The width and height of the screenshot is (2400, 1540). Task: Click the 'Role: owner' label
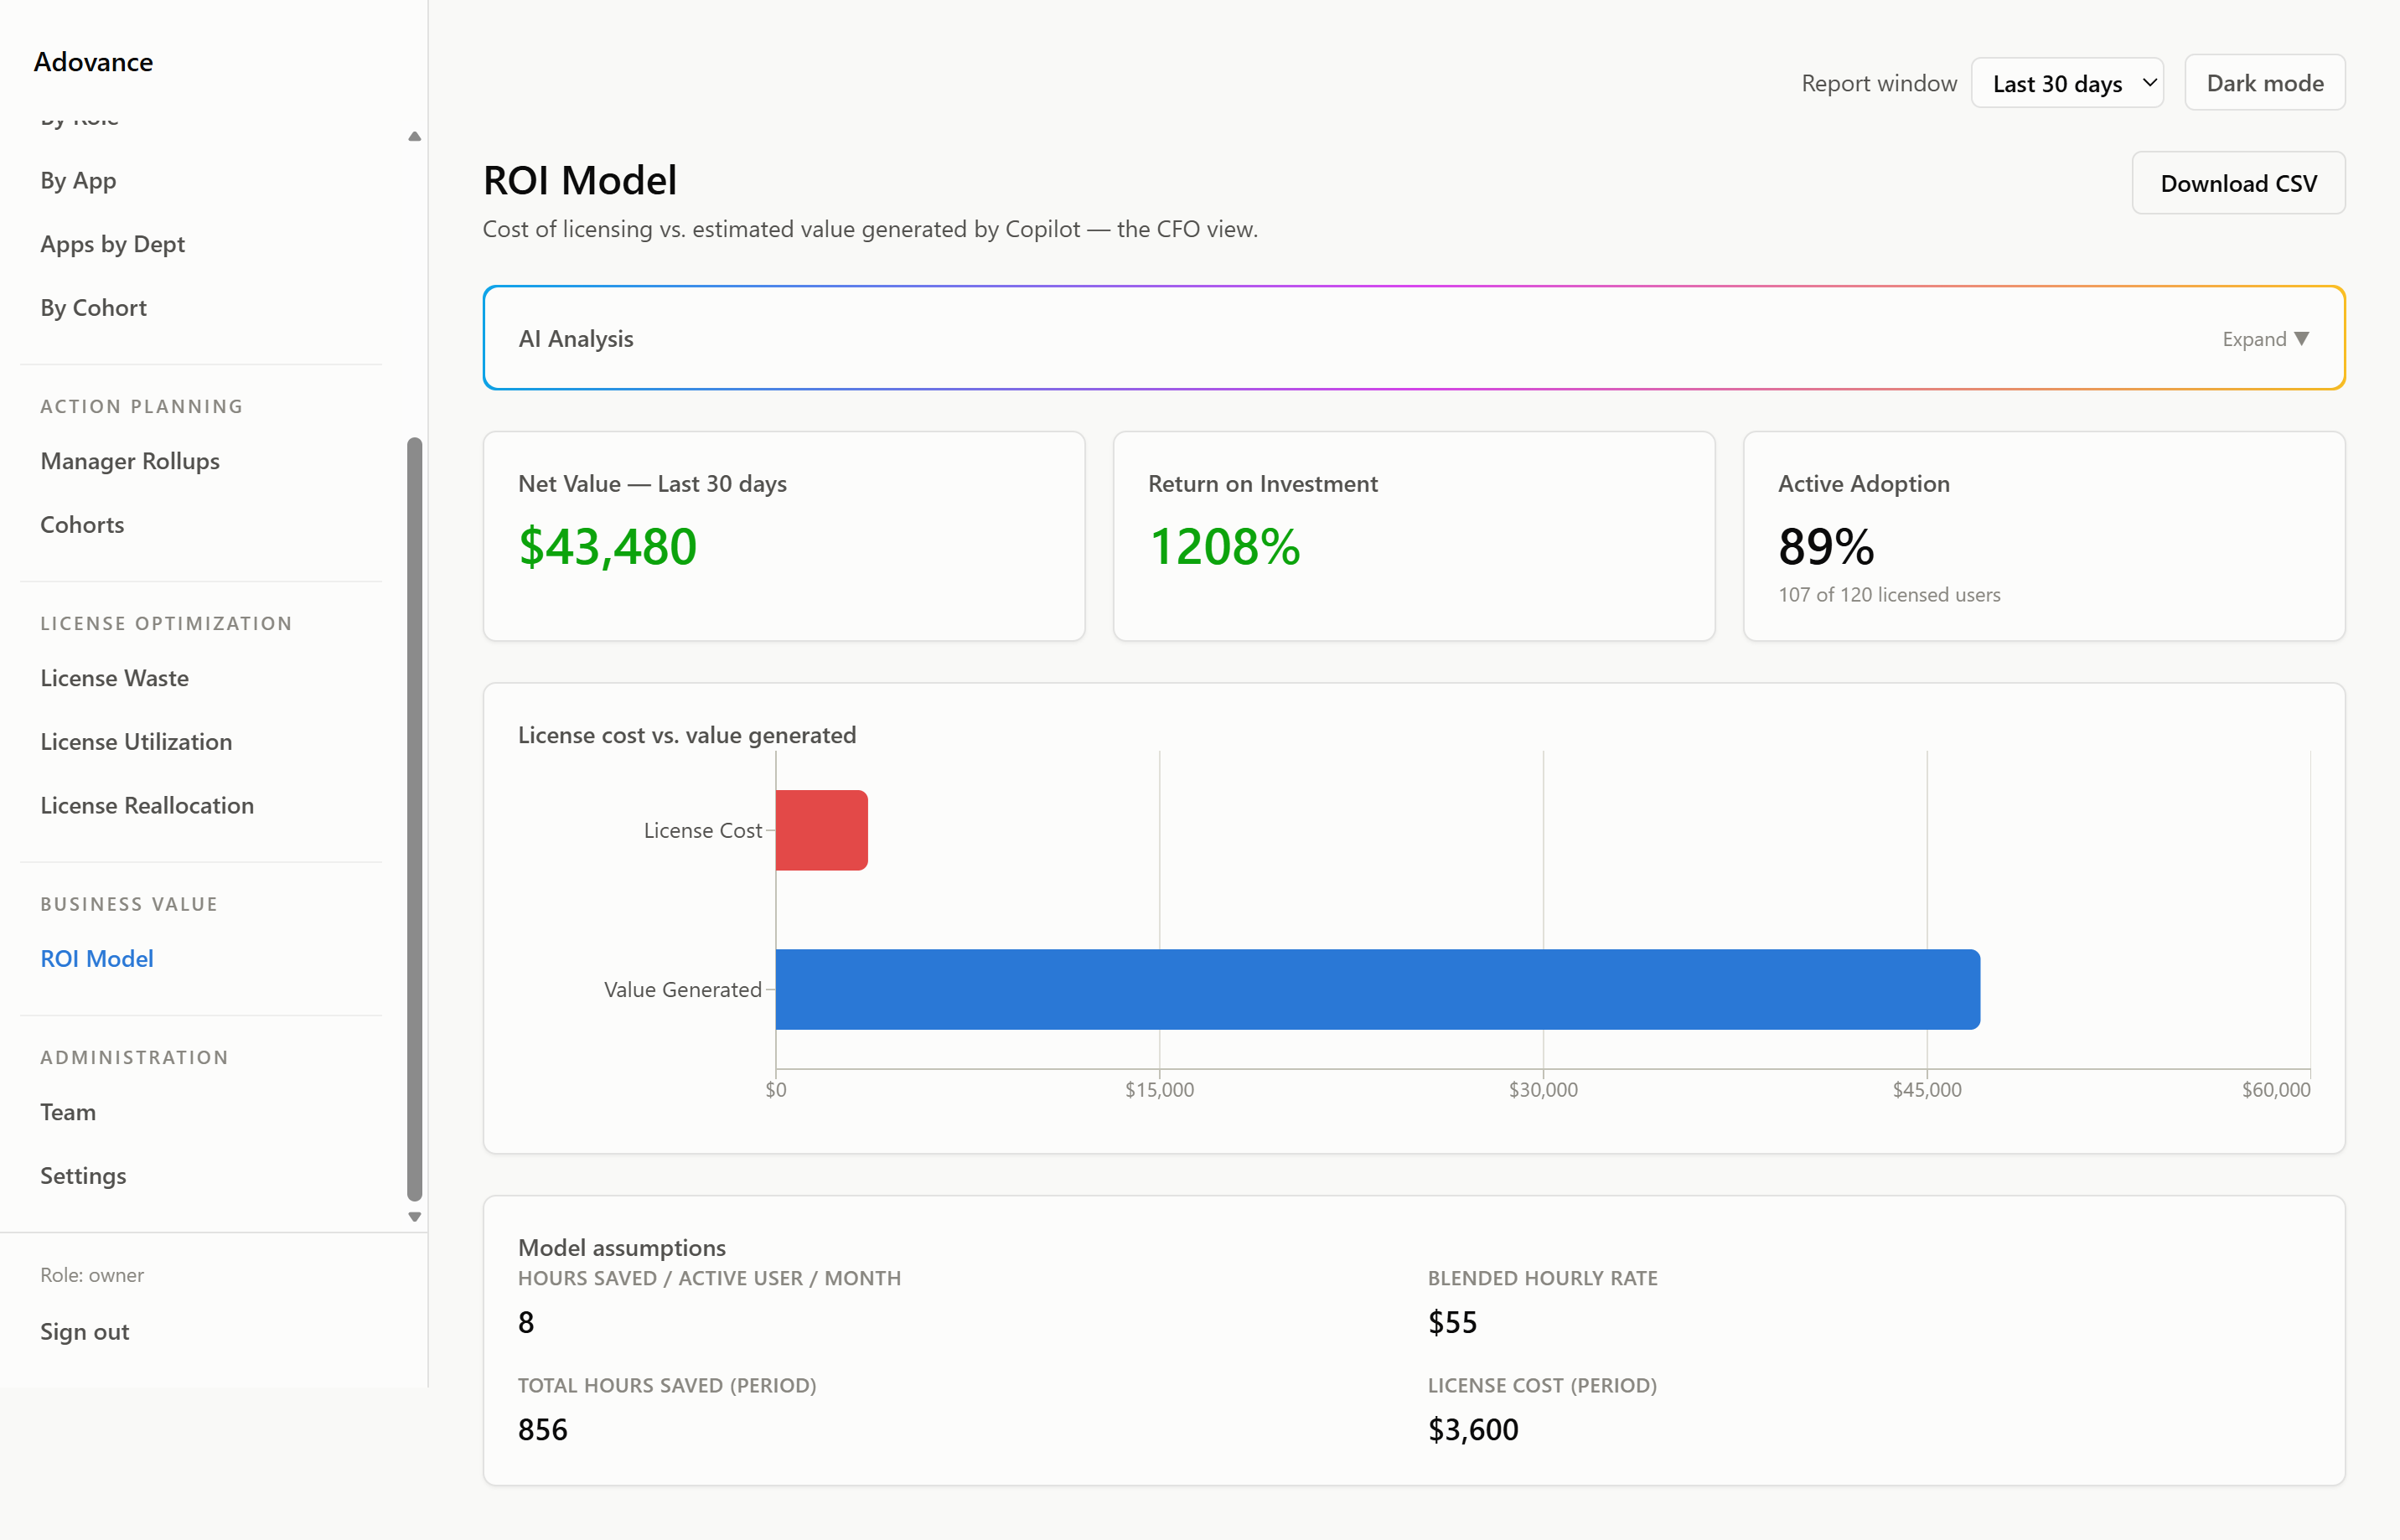[92, 1275]
